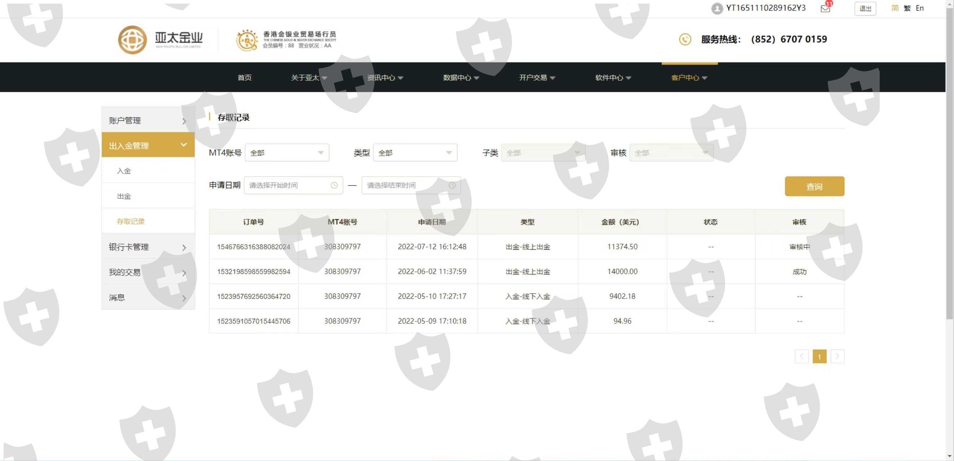Open the MT4账号 dropdown
This screenshot has height=461, width=954.
point(286,153)
